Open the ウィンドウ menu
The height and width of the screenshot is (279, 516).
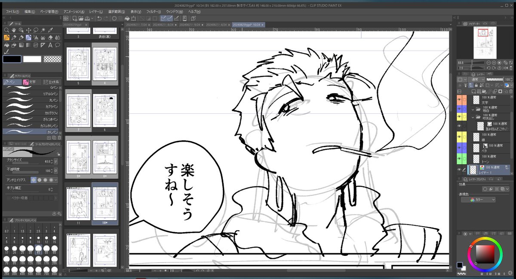pyautogui.click(x=174, y=11)
